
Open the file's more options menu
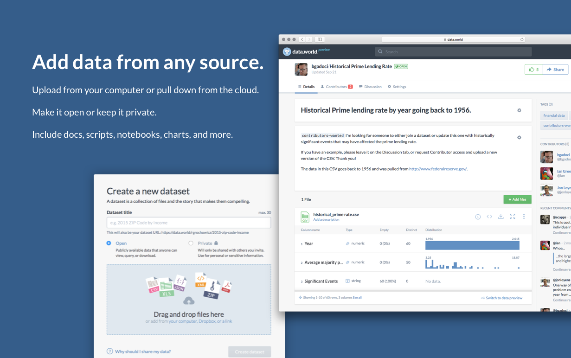pos(524,217)
